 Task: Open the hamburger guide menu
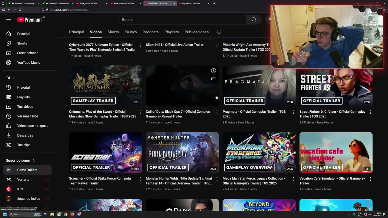tap(8, 19)
